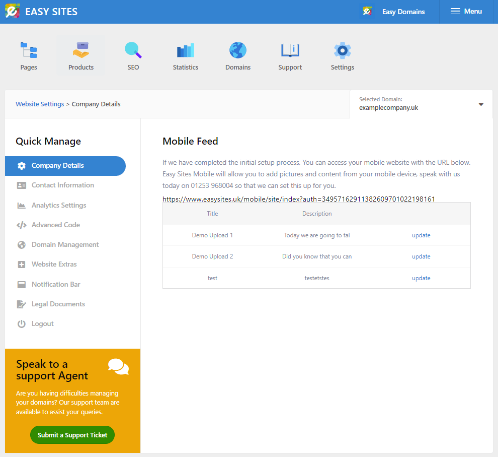Click the mobile site URL text

(x=298, y=199)
